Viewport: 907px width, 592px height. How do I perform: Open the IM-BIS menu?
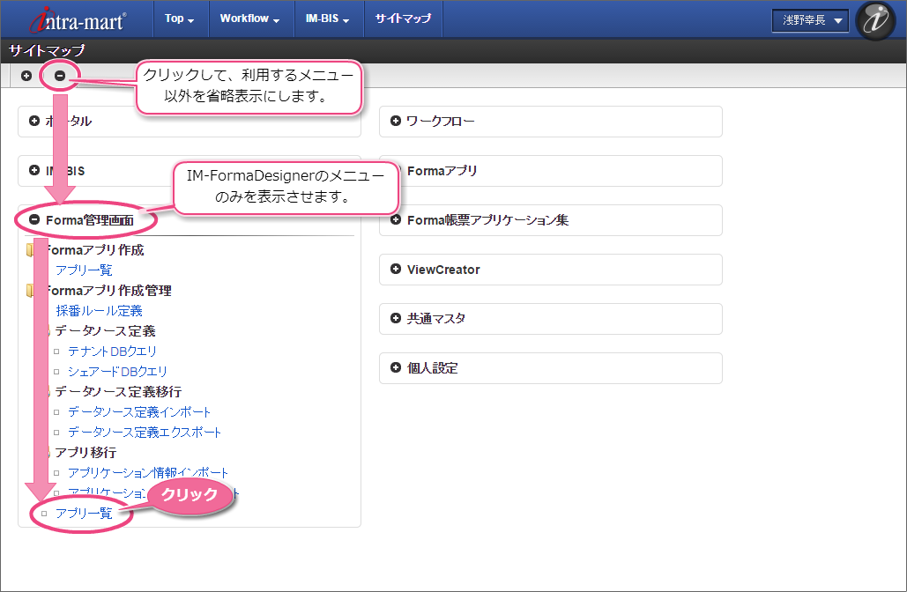pyautogui.click(x=327, y=18)
